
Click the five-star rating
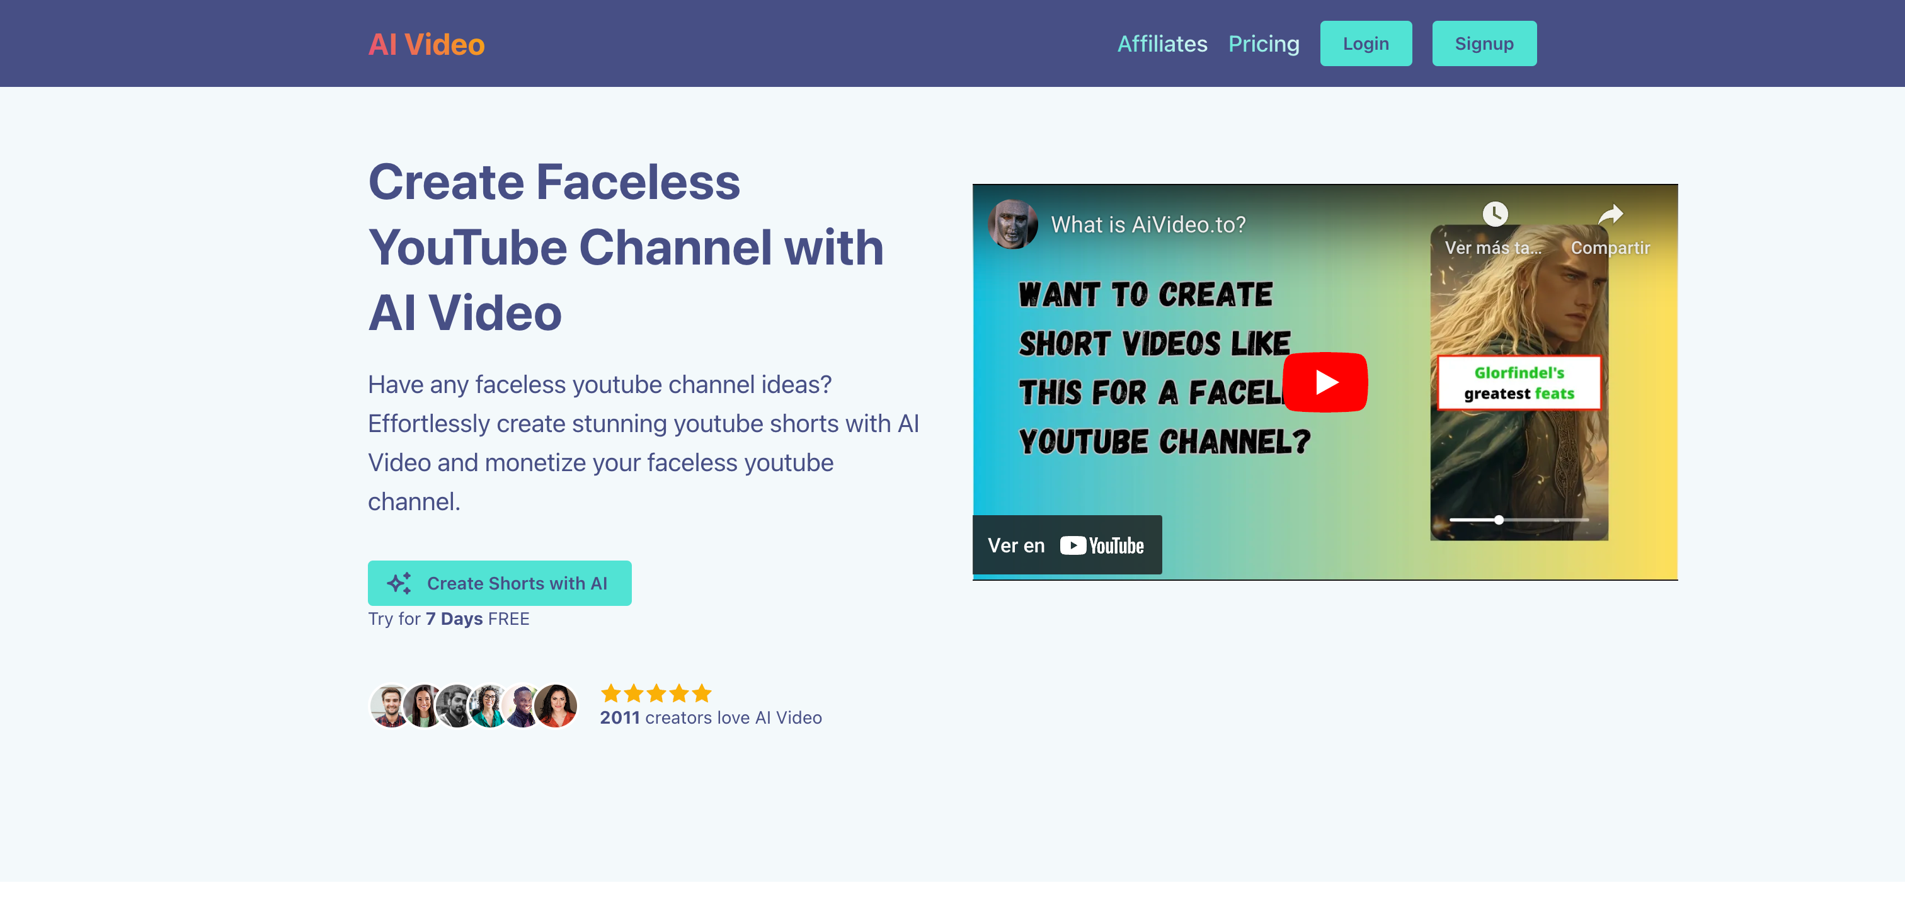tap(655, 693)
